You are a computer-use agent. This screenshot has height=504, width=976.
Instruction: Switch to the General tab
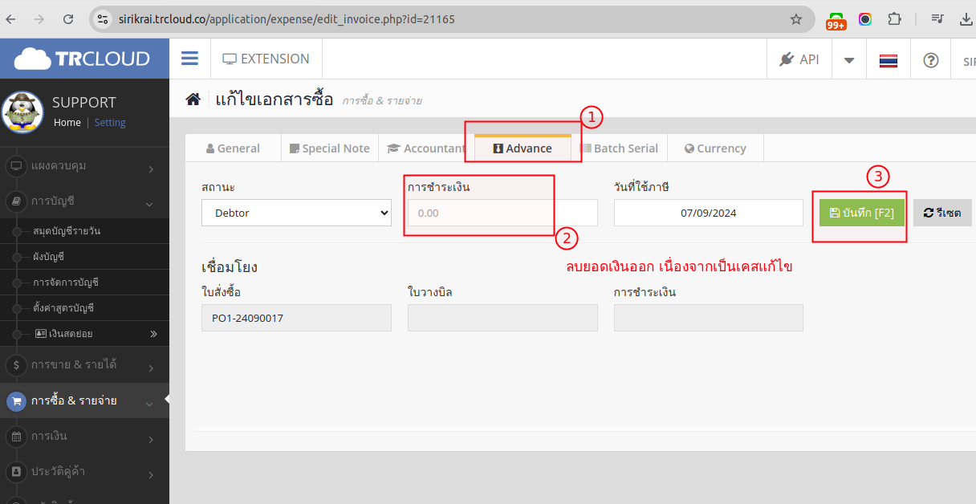click(233, 148)
